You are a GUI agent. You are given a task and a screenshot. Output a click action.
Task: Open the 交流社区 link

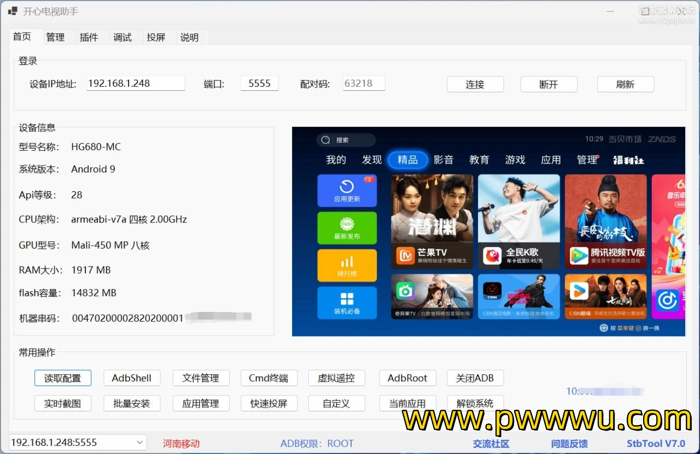[x=491, y=444]
